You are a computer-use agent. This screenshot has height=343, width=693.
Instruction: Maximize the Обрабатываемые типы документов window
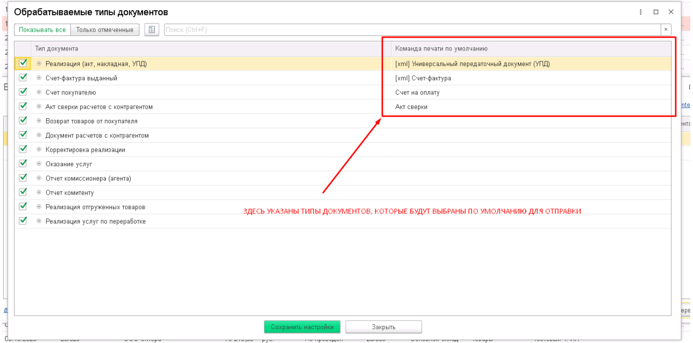(656, 12)
